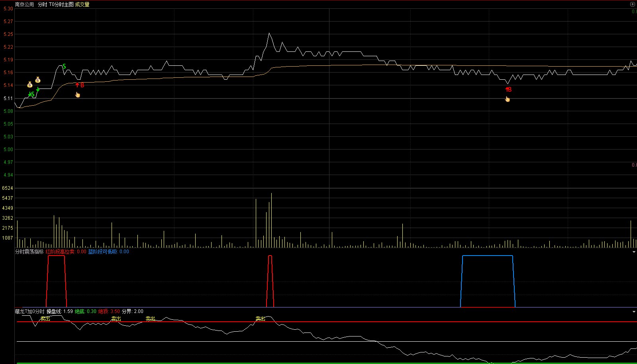This screenshot has height=364, width=637.
Task: Click the green S sell marker at the 5.18 peak
Action: 64,66
